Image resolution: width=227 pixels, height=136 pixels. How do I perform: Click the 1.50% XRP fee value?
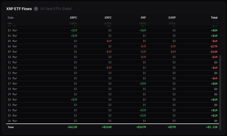pos(142,23)
